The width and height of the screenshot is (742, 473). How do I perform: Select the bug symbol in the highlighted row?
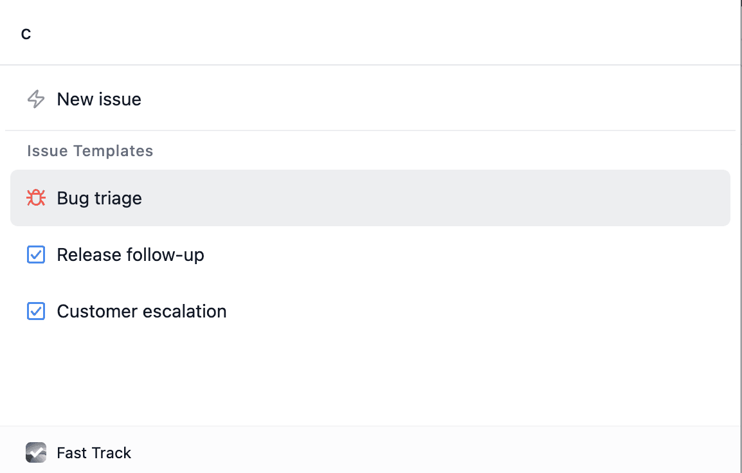tap(35, 198)
